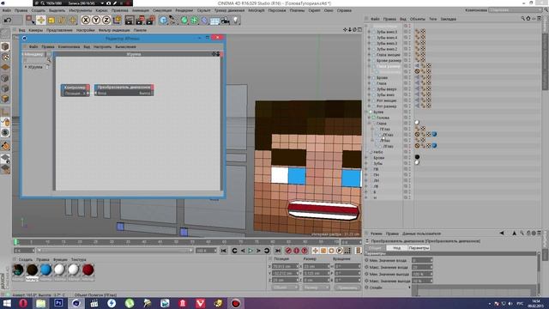Toggle the X axis lock

coord(86,21)
